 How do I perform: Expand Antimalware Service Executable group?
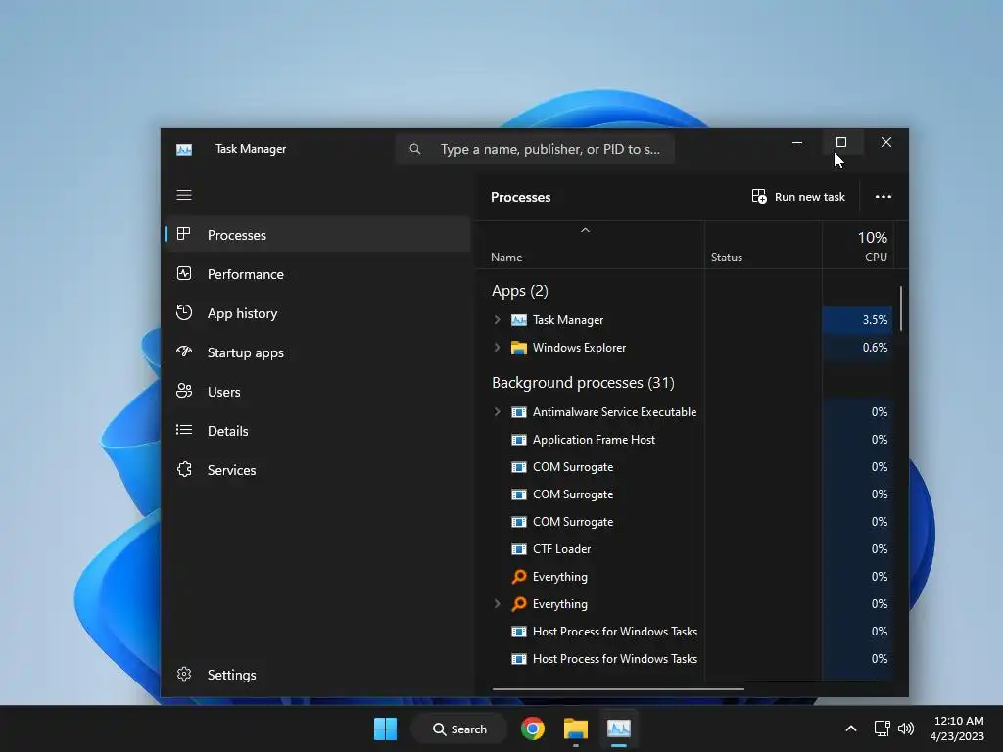(x=497, y=412)
